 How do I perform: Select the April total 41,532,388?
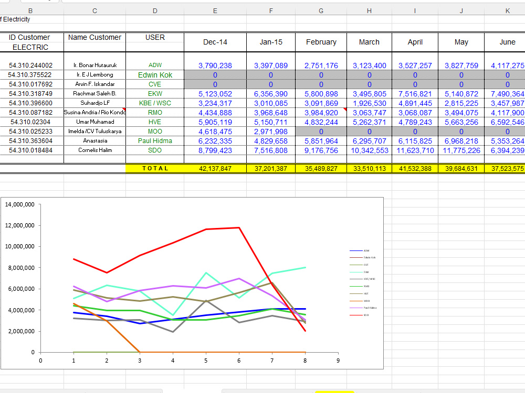tap(415, 168)
